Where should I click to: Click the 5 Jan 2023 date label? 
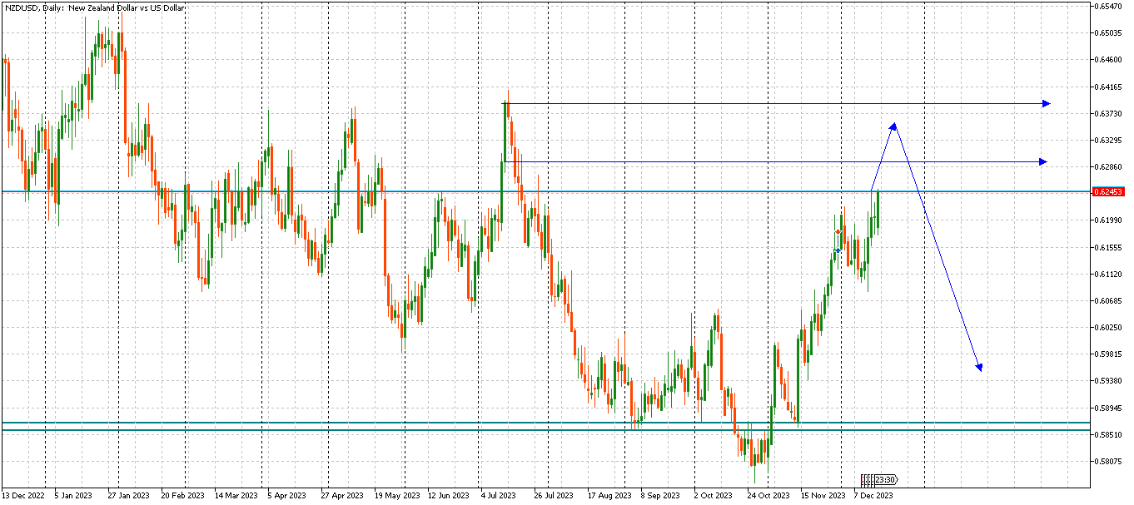click(74, 495)
